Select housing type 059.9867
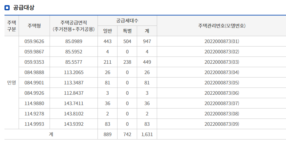Viewport: 286px width, 144px height. point(34,52)
